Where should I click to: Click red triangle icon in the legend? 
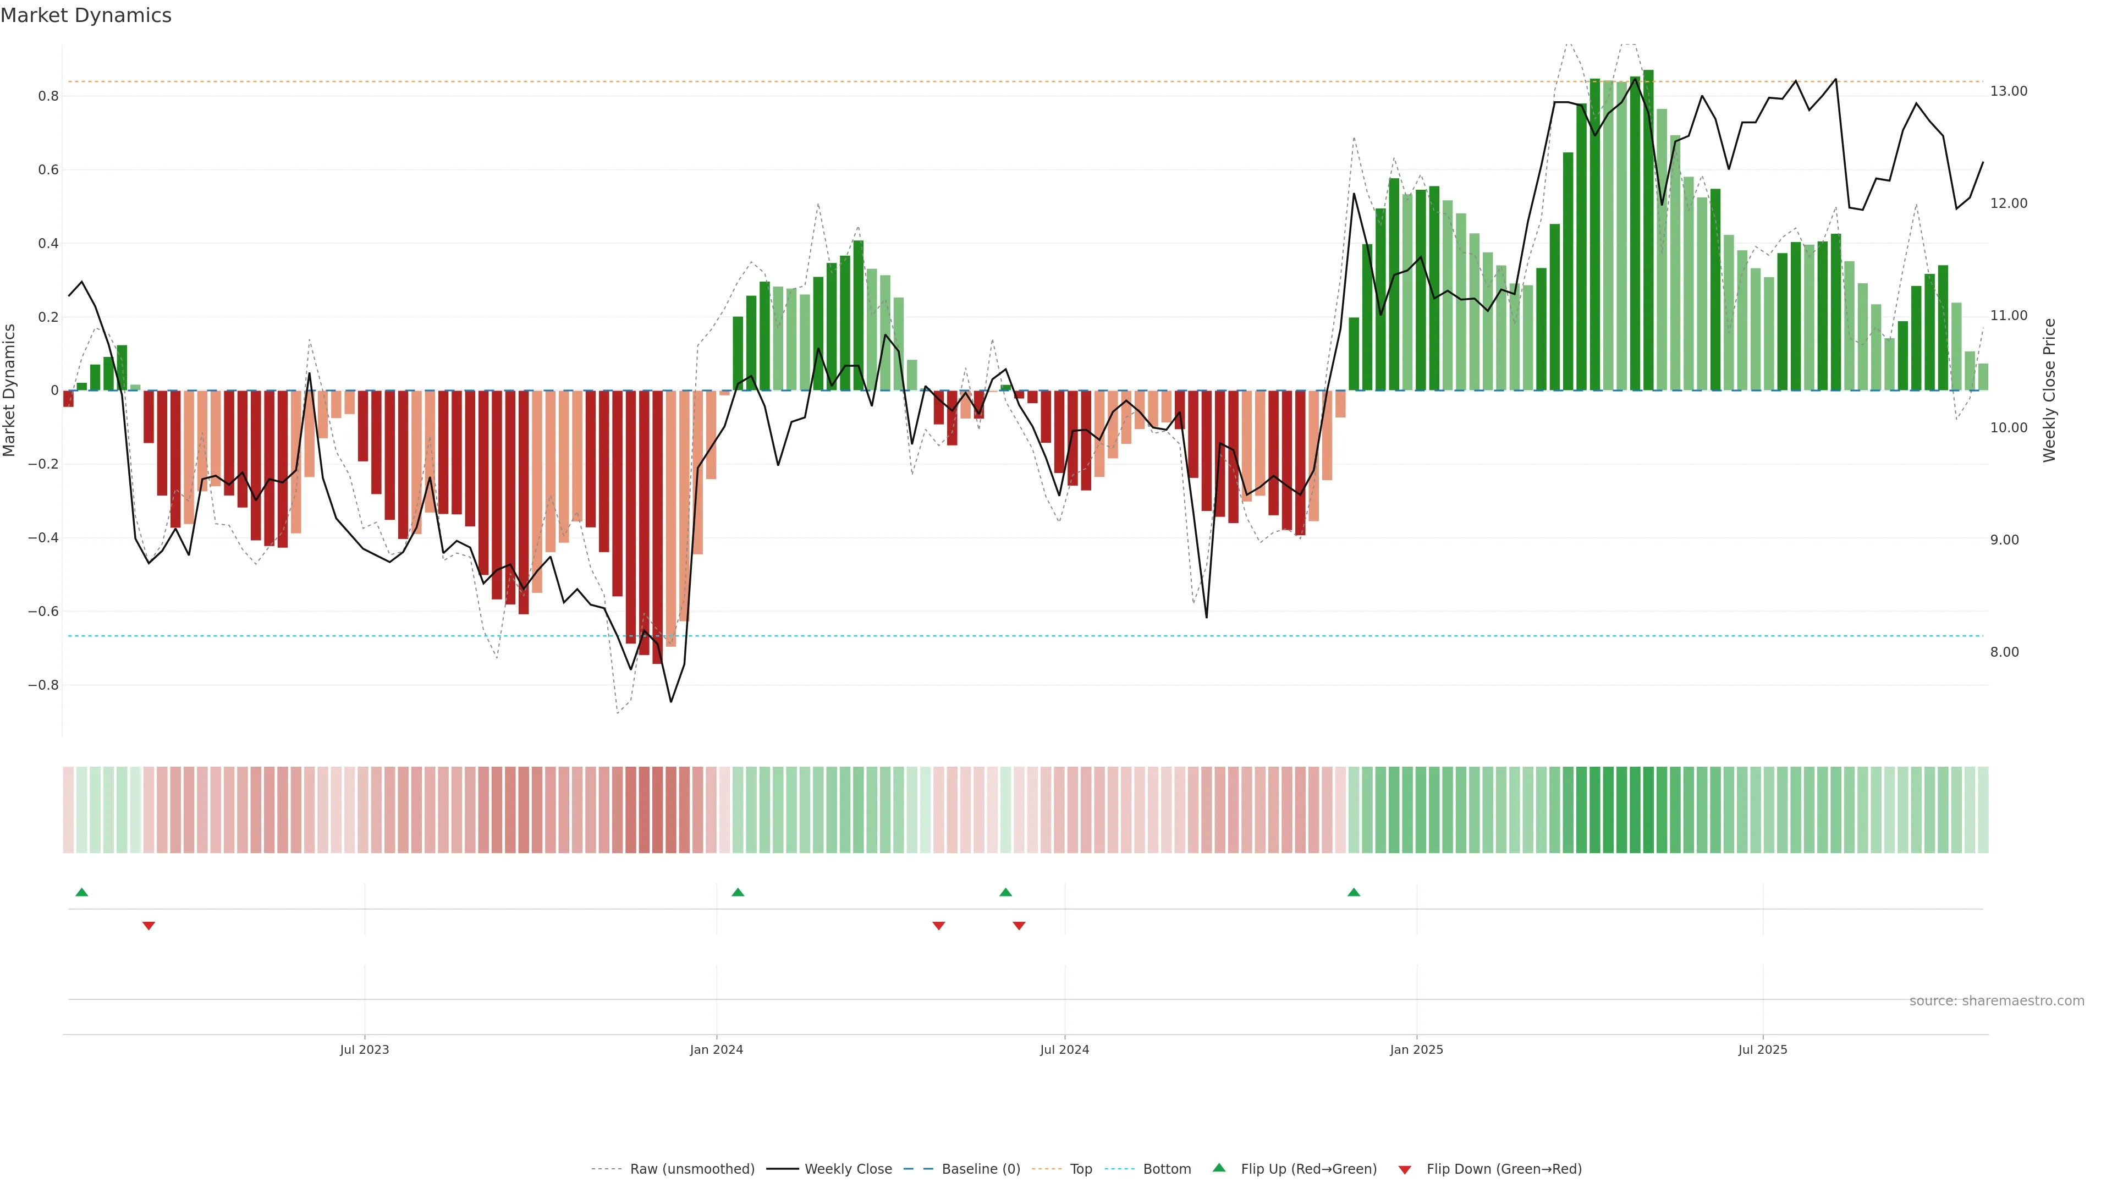pyautogui.click(x=1405, y=1169)
